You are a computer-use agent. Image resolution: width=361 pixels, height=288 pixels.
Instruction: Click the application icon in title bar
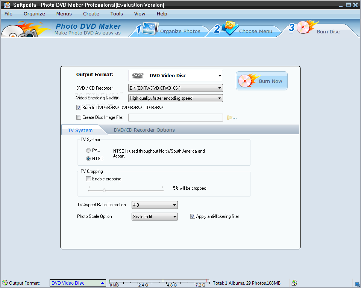tap(7, 4)
